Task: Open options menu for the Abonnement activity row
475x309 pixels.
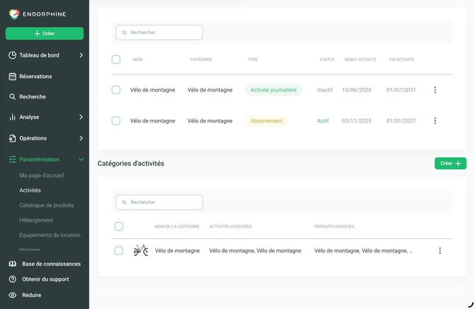Action: pos(435,121)
